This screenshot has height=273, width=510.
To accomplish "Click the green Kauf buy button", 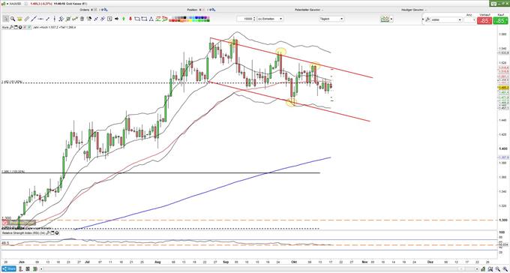I will [500, 20].
